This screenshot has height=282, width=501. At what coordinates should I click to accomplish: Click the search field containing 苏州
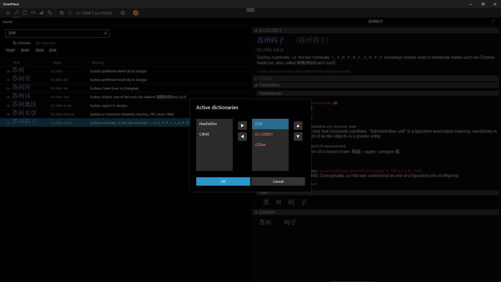point(53,33)
